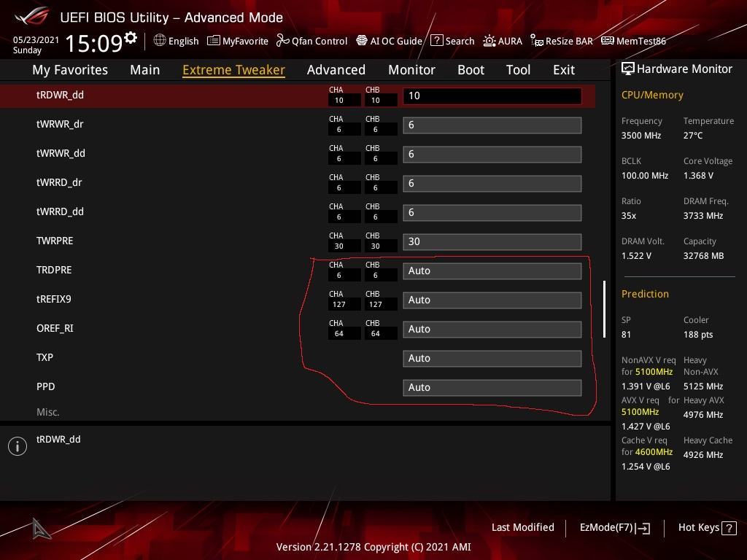Open AURA lighting icon
The height and width of the screenshot is (560, 747).
pyautogui.click(x=489, y=41)
